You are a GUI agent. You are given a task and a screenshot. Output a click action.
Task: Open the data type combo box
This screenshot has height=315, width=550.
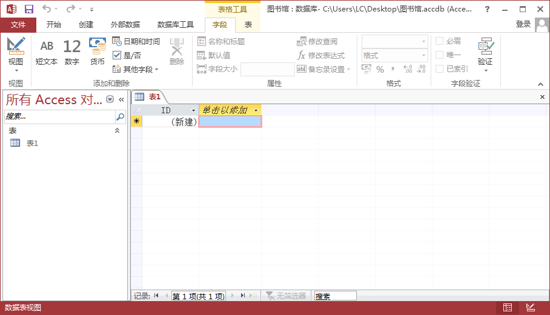point(394,41)
